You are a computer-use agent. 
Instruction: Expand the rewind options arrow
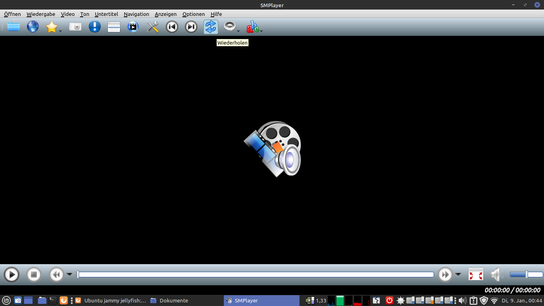69,274
